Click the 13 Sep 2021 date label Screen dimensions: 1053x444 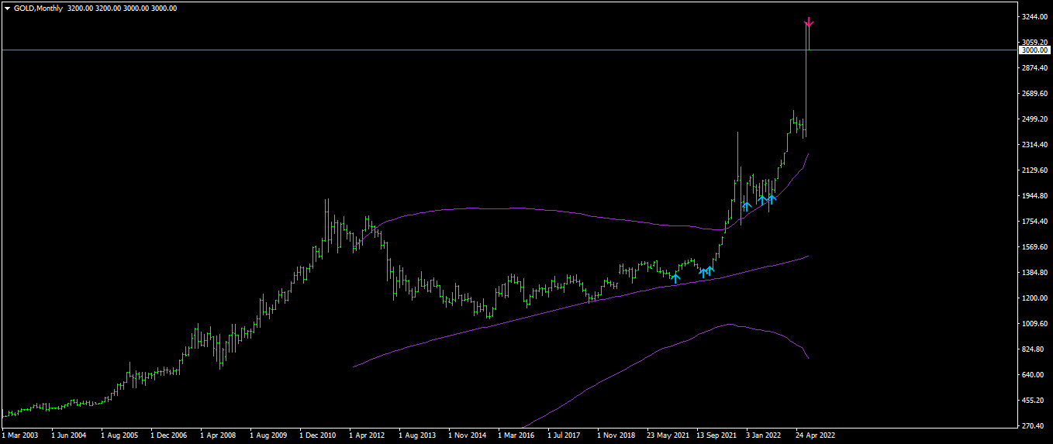[718, 435]
